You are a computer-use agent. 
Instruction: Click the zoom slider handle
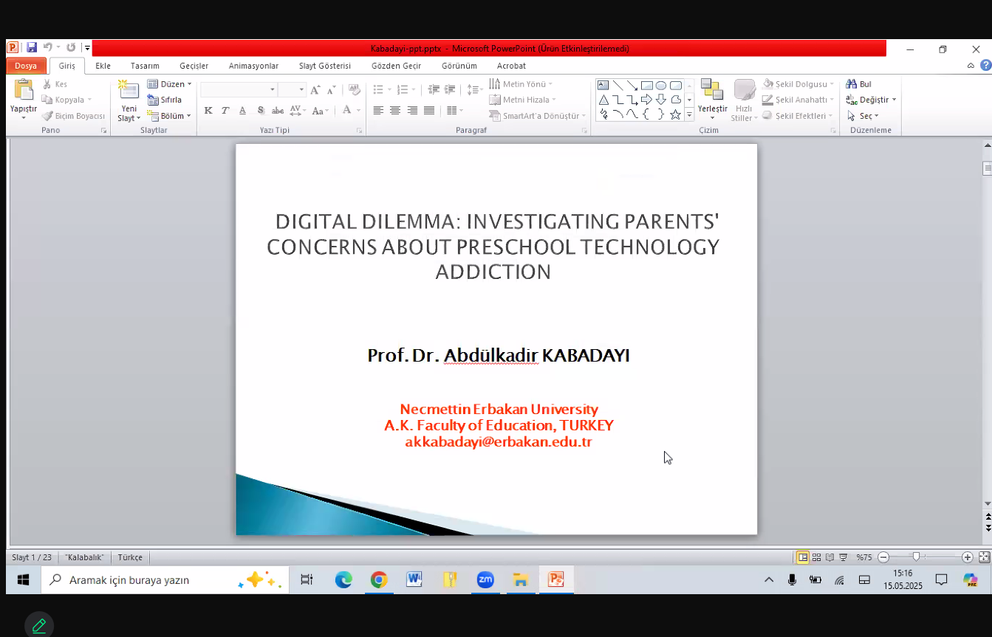pos(916,557)
